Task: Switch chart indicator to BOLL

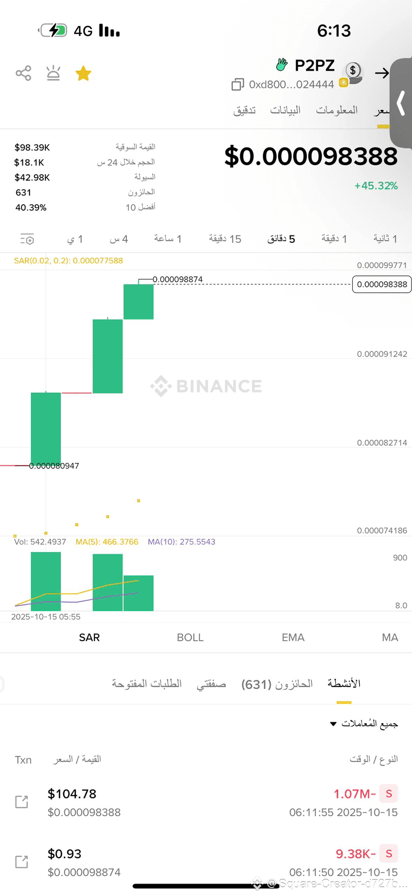Action: click(190, 637)
